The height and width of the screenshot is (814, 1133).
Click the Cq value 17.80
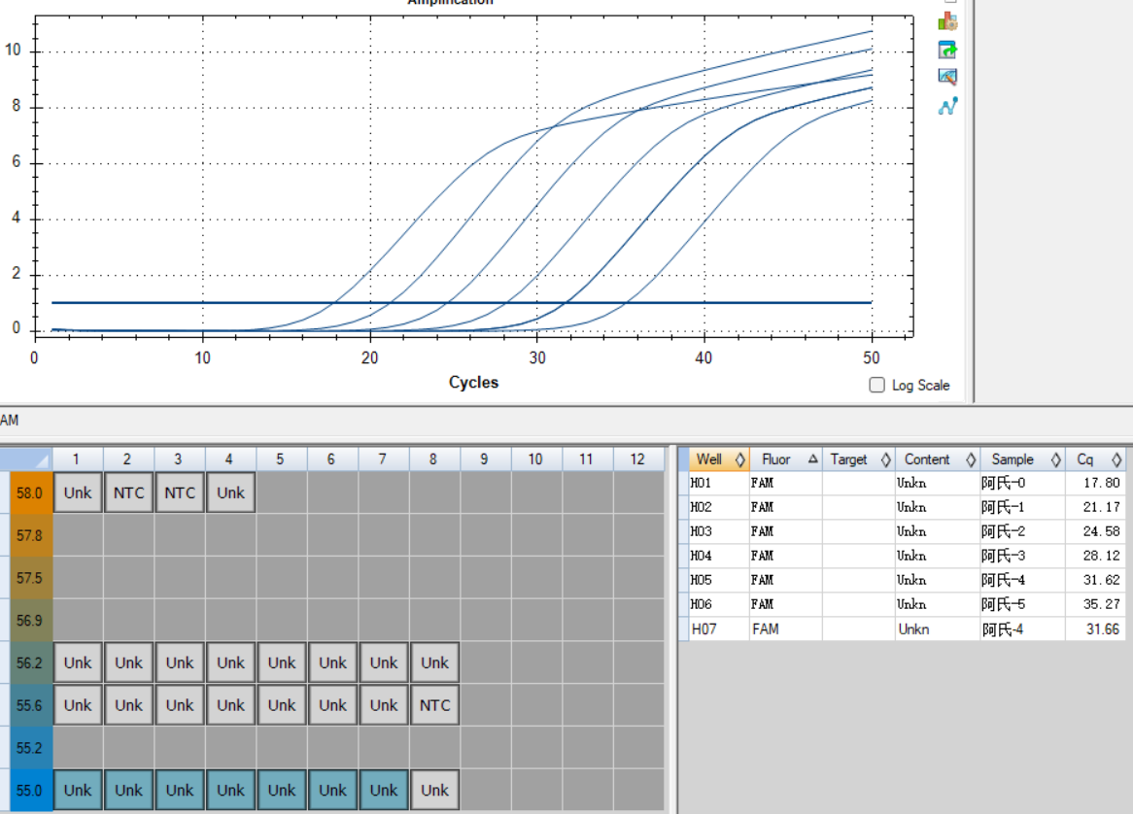[x=1101, y=483]
